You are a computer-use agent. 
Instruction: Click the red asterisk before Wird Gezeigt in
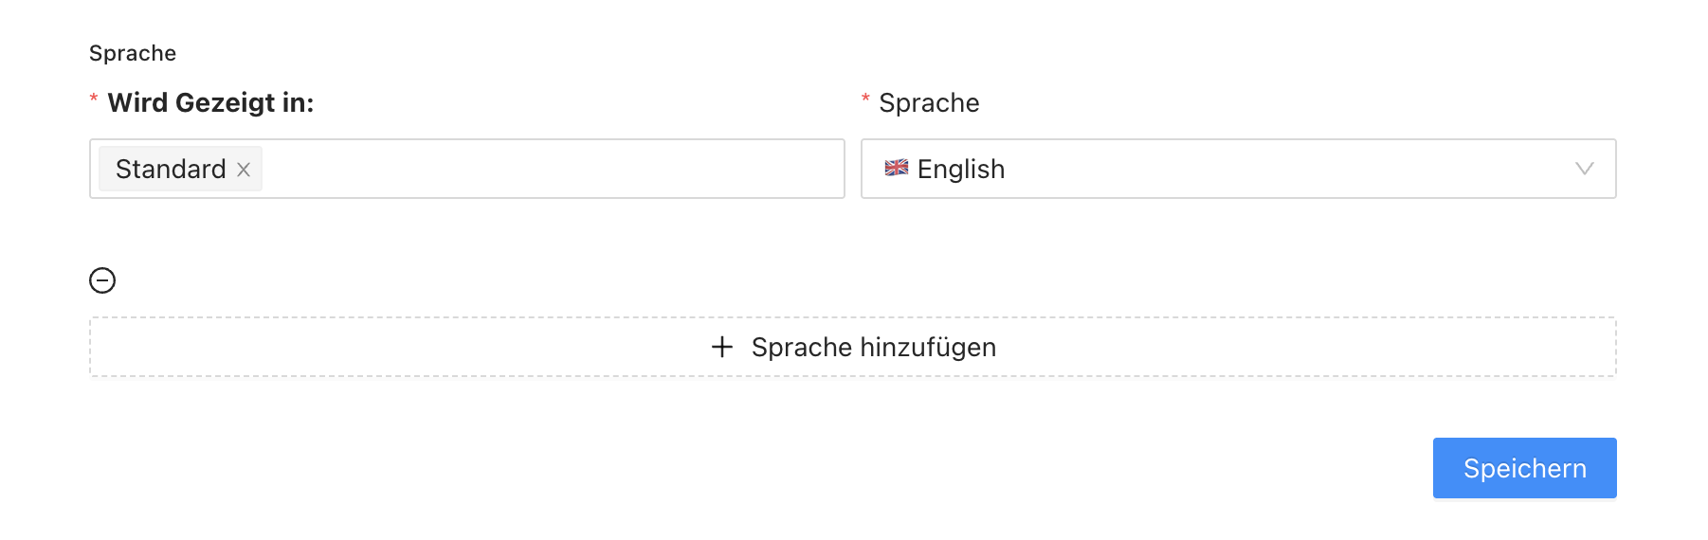[x=94, y=99]
